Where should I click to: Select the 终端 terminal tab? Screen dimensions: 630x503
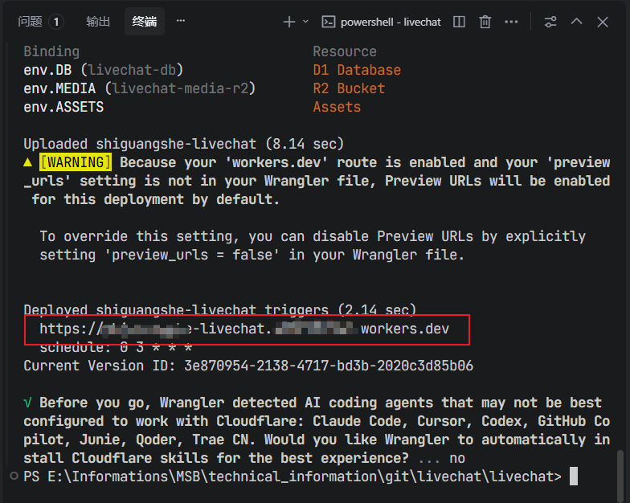coord(145,21)
